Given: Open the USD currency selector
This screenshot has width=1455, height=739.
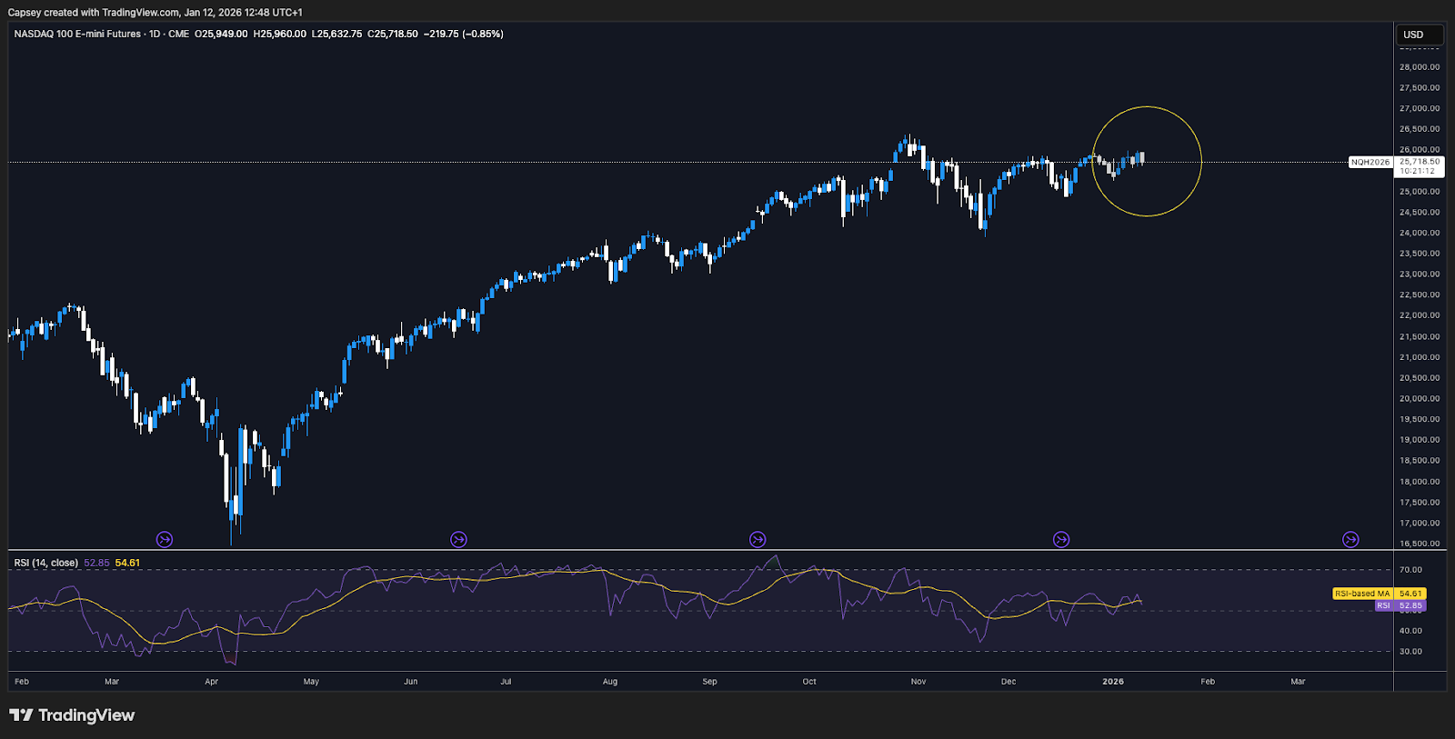Looking at the screenshot, I should pos(1420,35).
